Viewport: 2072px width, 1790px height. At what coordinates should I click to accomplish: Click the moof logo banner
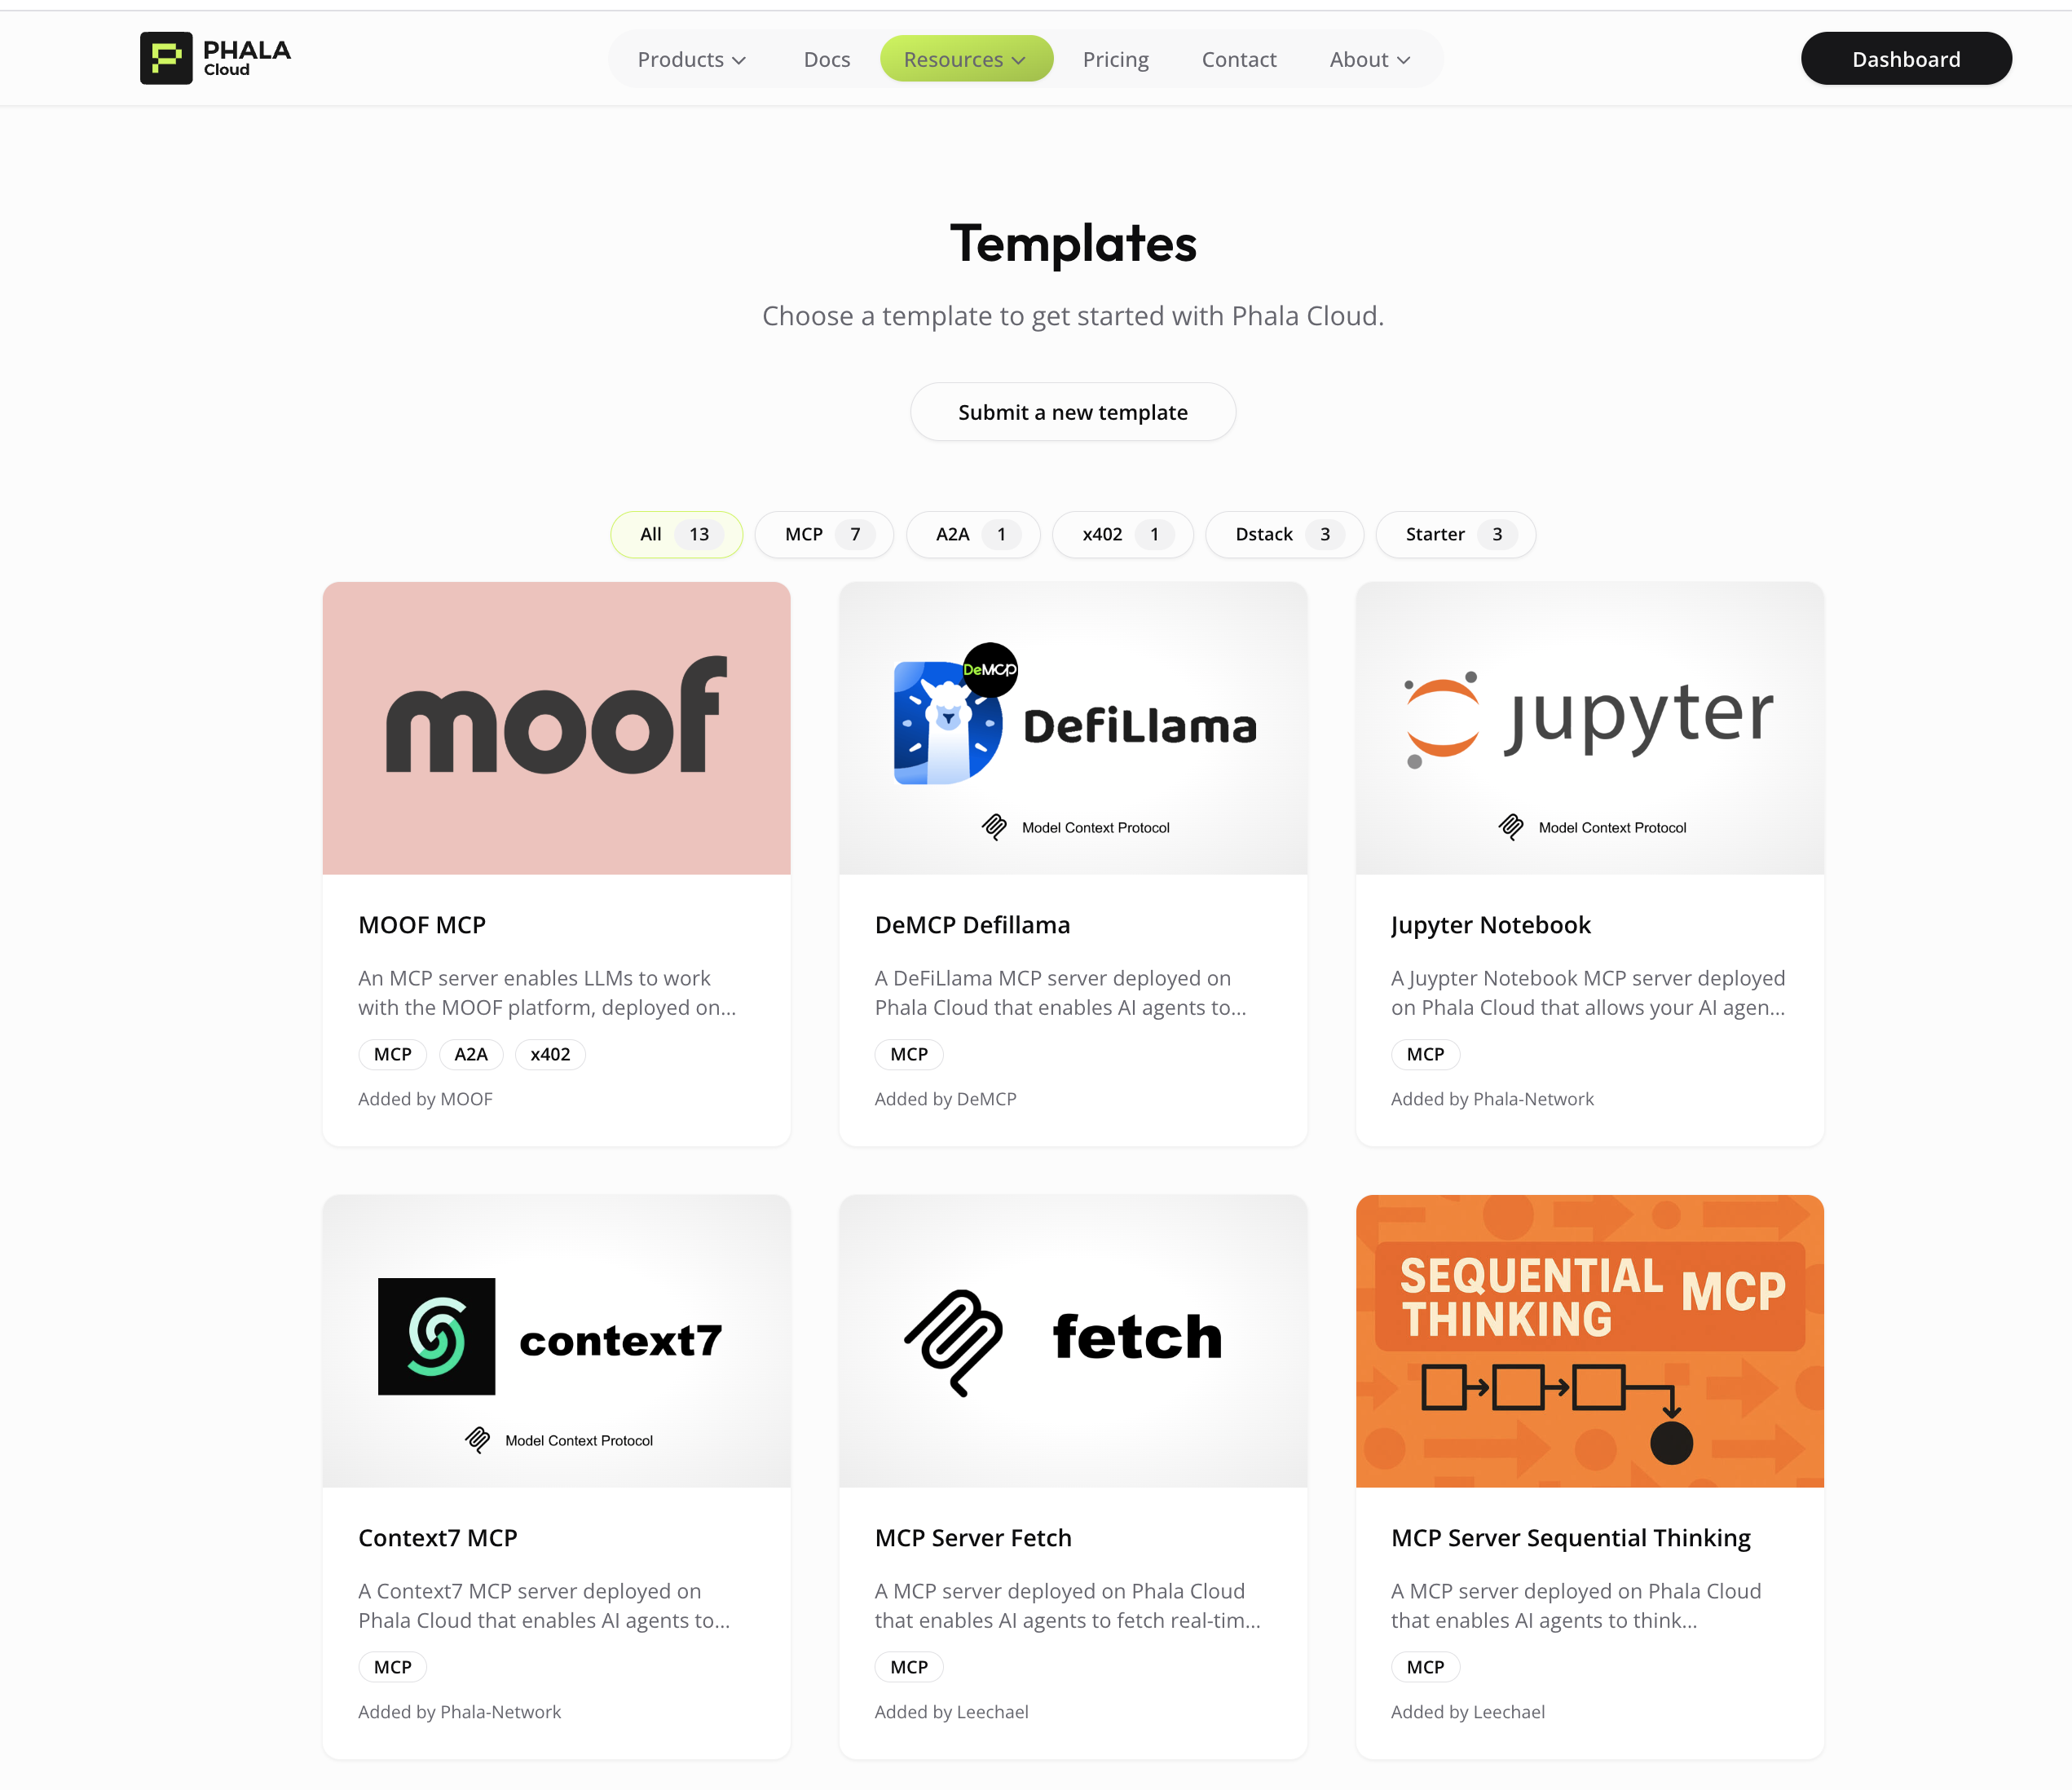556,728
